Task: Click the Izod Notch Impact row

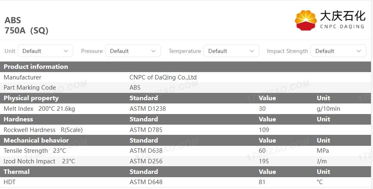Action: [x=39, y=161]
